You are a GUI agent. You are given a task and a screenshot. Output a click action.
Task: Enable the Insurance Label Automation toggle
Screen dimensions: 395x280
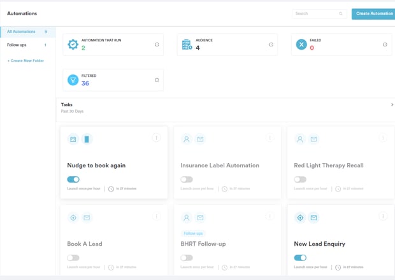tap(187, 179)
